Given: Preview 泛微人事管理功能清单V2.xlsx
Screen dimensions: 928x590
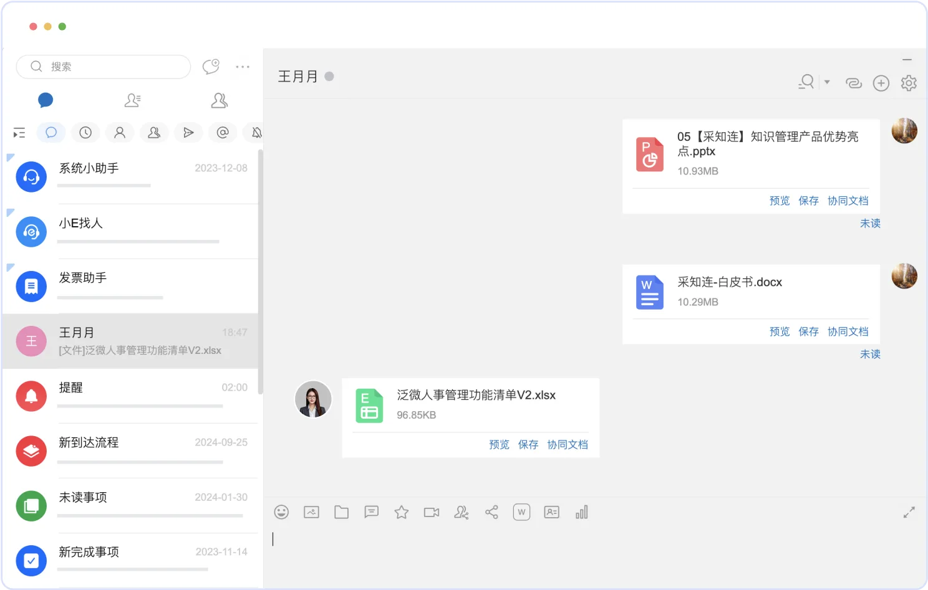Looking at the screenshot, I should pyautogui.click(x=499, y=444).
